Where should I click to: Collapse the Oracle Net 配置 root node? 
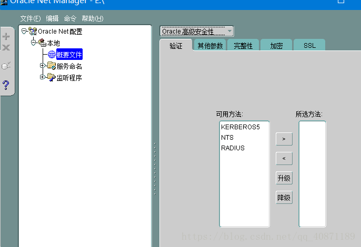(24, 31)
